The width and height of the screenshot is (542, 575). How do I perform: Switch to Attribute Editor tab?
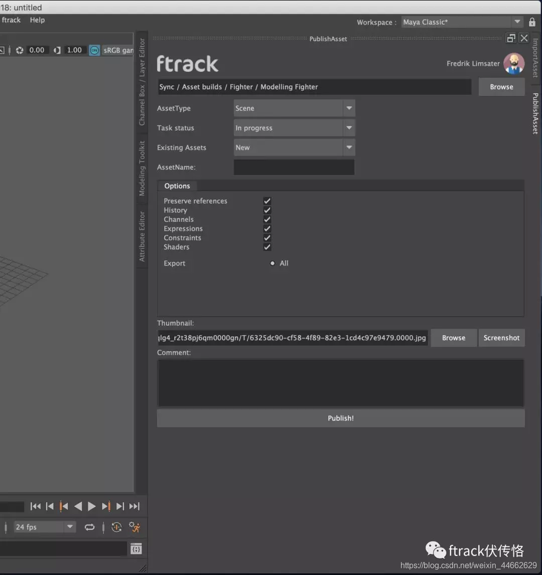pyautogui.click(x=142, y=236)
